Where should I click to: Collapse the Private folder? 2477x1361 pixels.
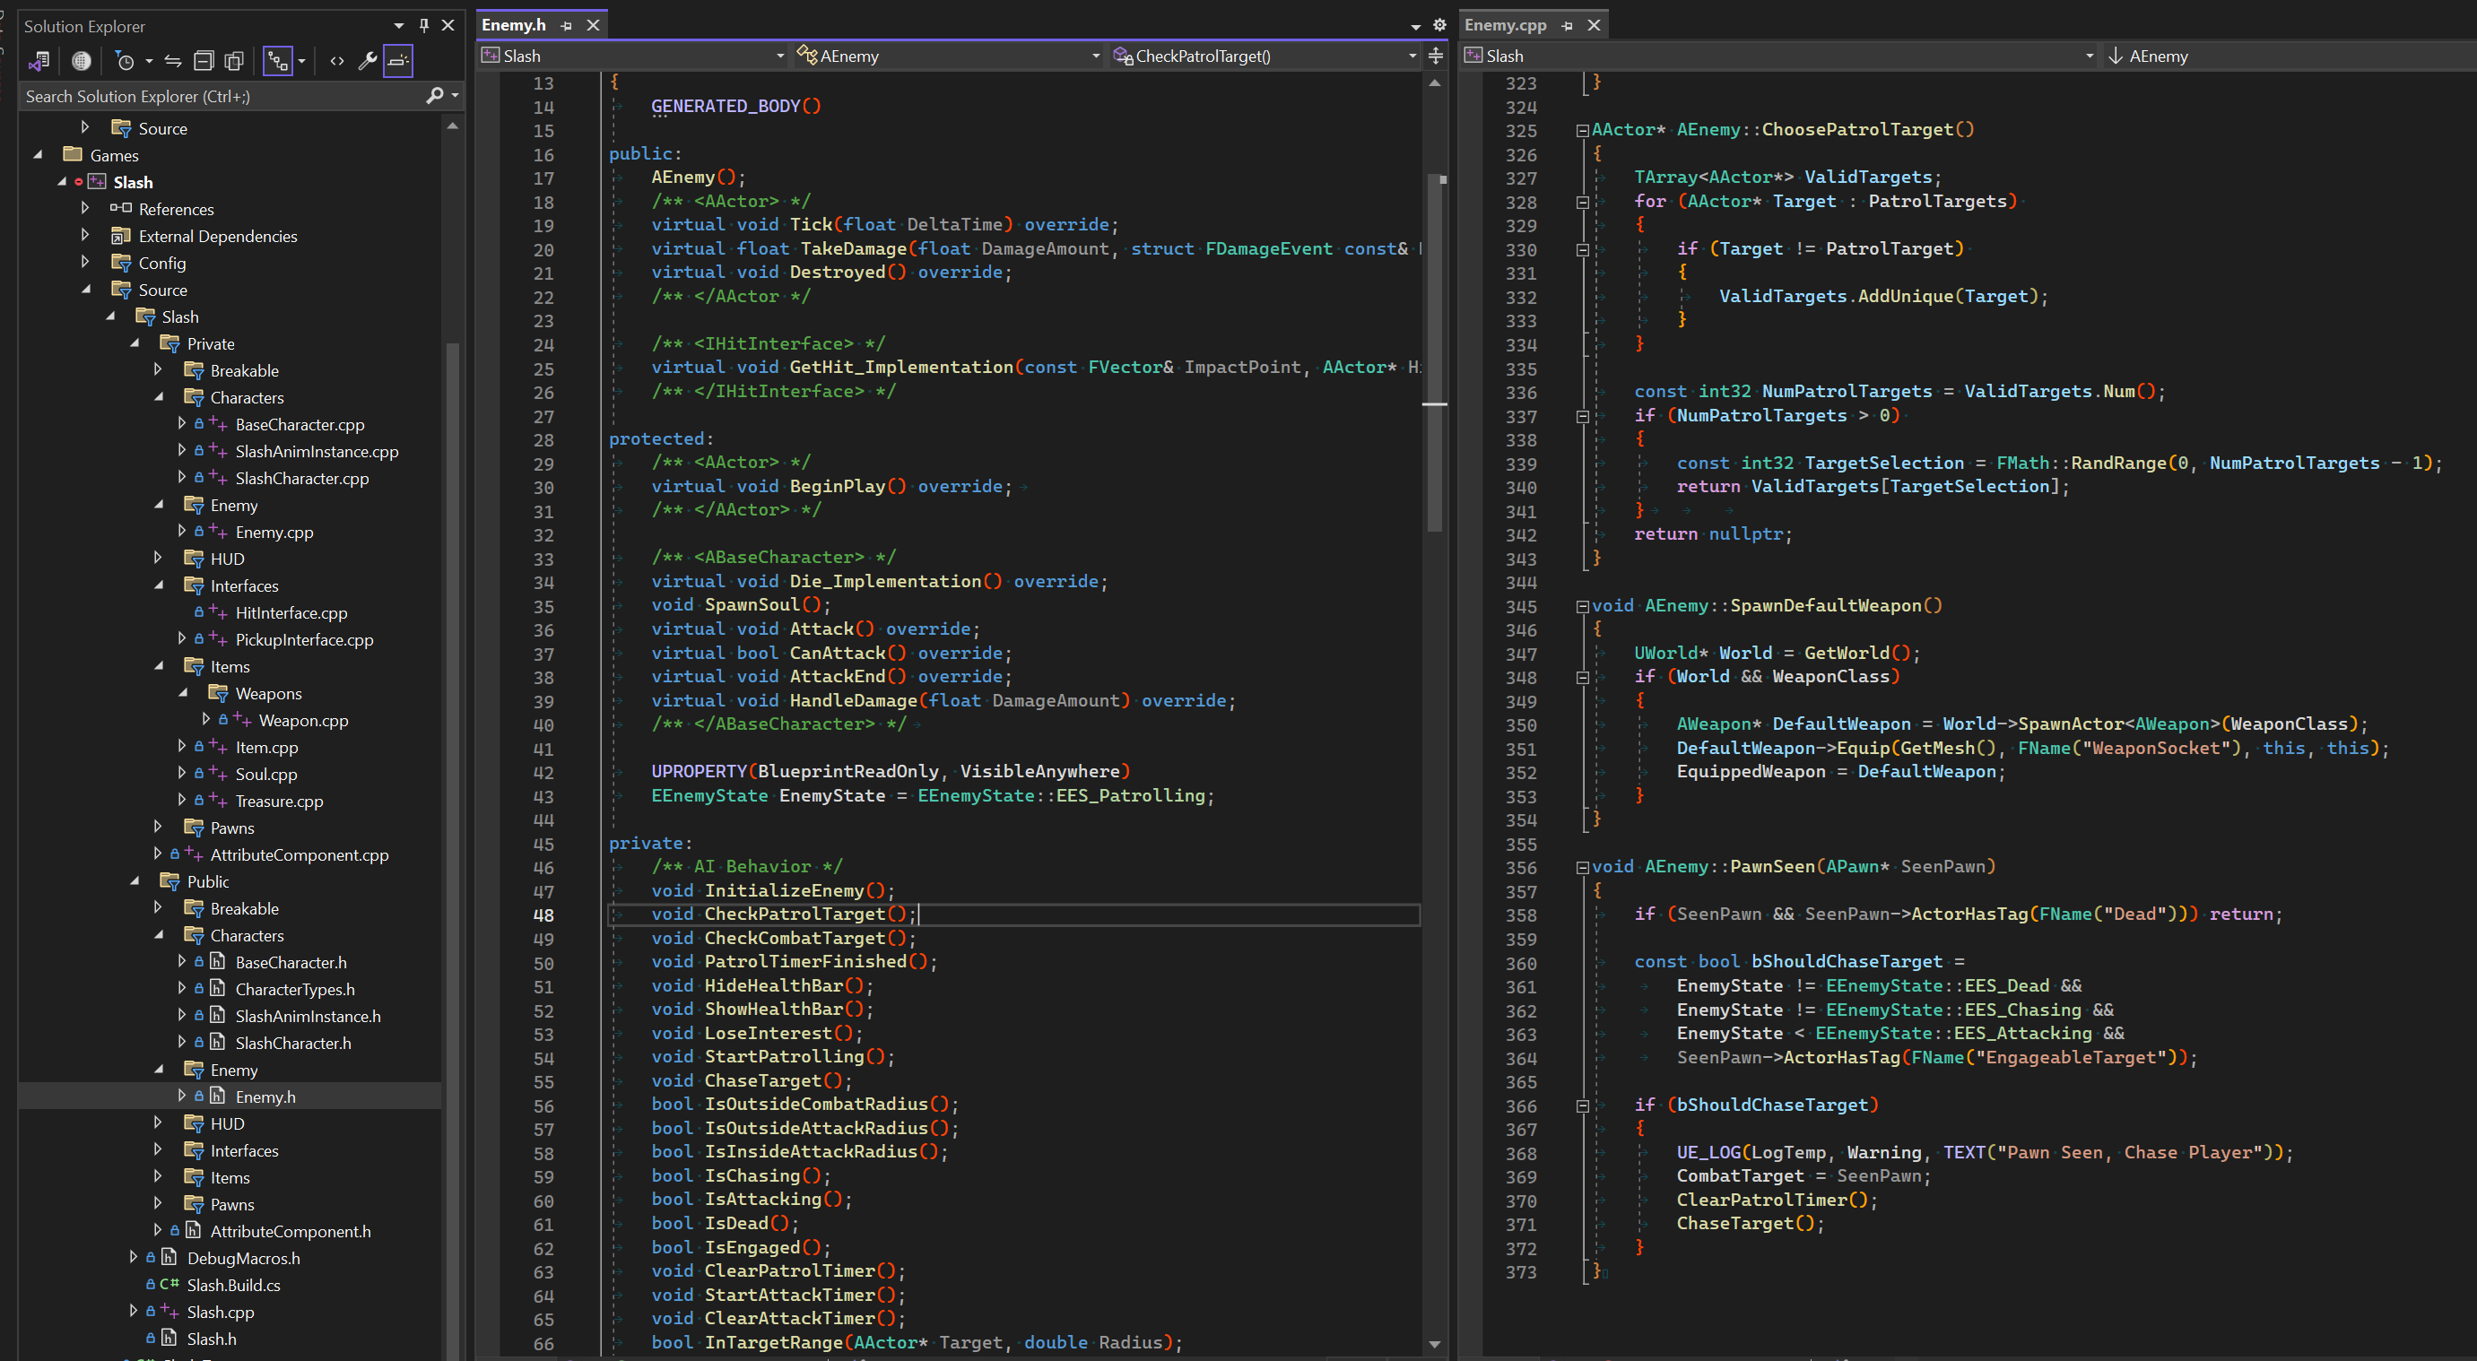tap(135, 343)
